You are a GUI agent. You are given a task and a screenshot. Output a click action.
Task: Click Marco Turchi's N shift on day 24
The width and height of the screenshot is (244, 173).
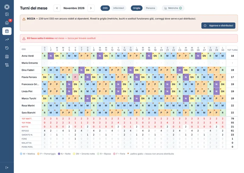(x=186, y=99)
